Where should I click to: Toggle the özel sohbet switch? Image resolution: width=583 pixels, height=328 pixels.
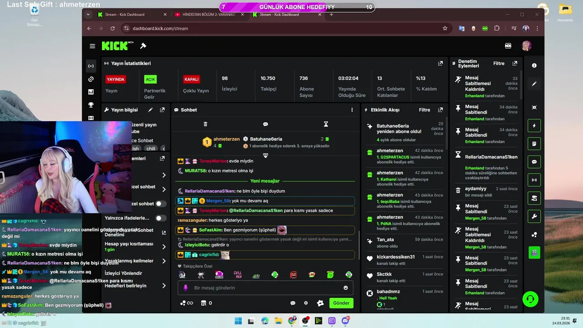pyautogui.click(x=160, y=204)
